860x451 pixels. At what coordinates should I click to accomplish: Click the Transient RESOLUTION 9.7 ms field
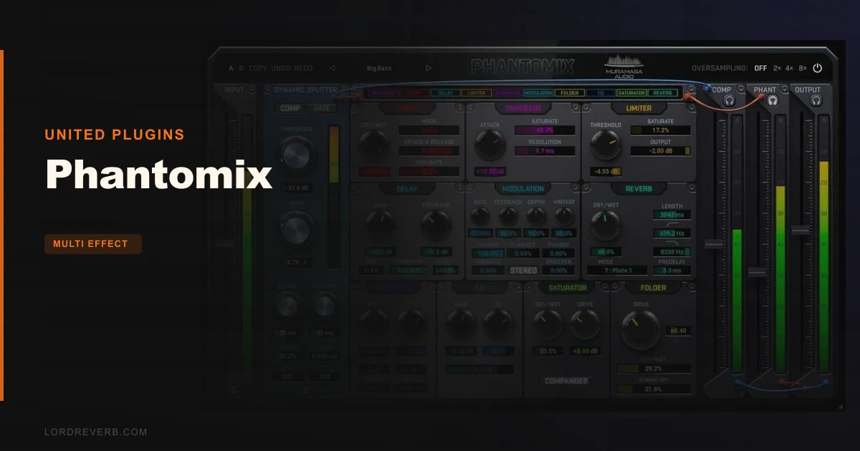tap(545, 151)
